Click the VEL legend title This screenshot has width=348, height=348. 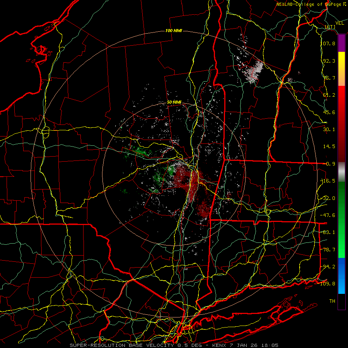[x=339, y=23]
